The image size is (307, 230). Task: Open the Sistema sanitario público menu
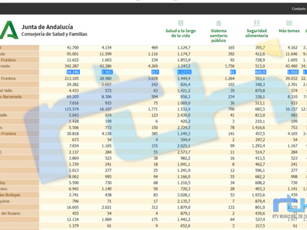219,35
